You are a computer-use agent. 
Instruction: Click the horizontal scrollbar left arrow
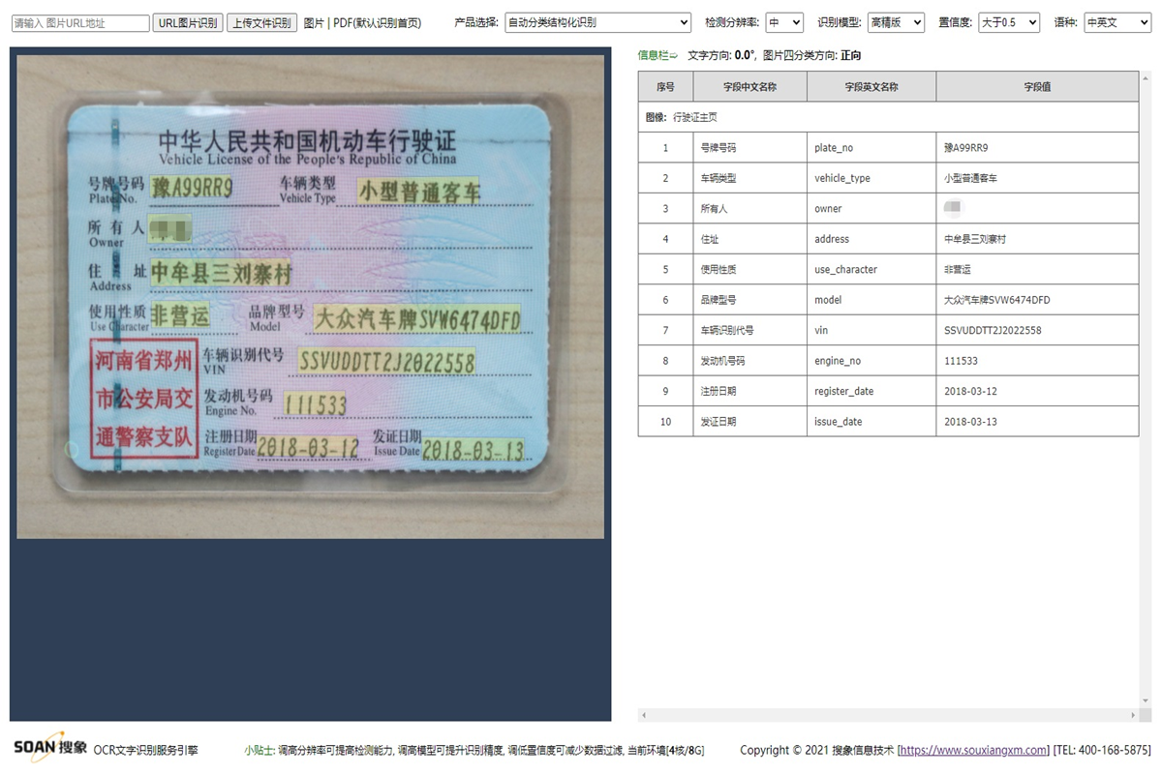644,715
